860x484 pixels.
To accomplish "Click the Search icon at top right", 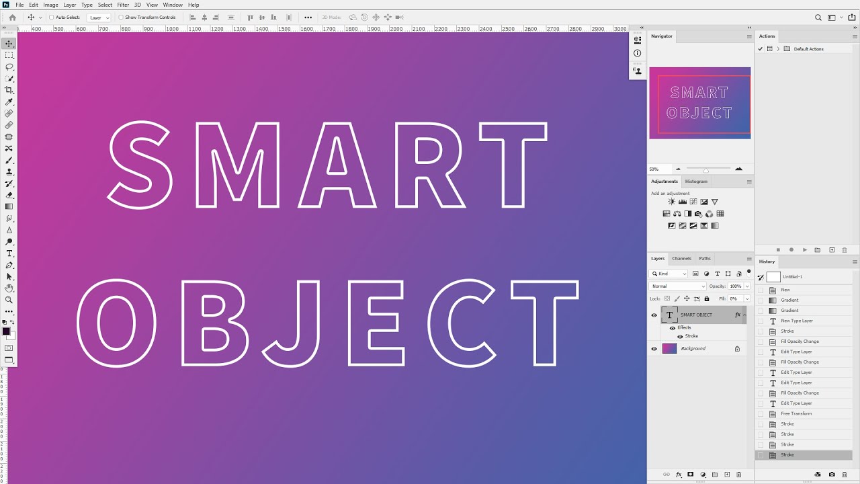I will 818,17.
